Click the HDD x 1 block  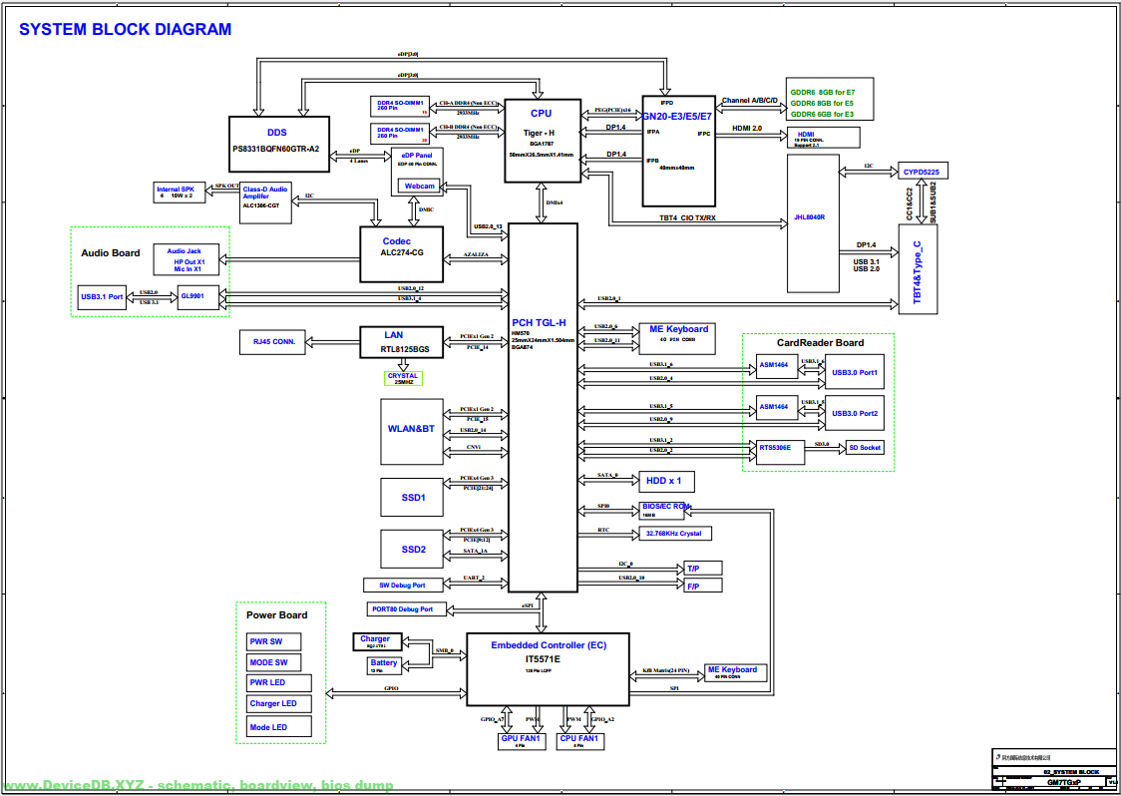pos(666,482)
